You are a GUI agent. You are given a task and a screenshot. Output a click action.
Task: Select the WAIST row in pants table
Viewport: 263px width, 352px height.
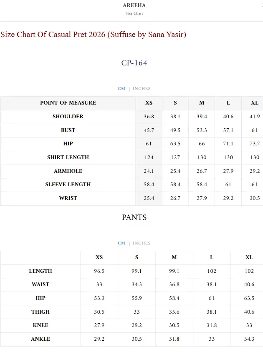[40, 285]
